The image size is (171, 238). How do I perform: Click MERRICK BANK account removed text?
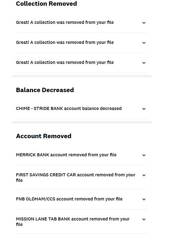pos(66,155)
